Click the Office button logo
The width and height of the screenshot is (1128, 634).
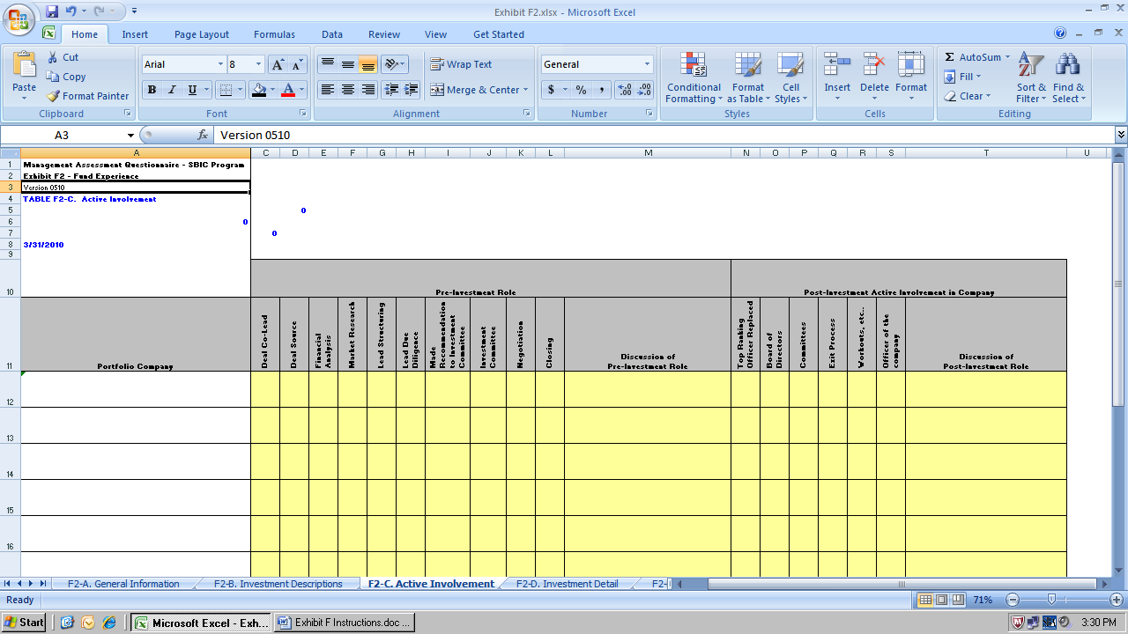(18, 19)
